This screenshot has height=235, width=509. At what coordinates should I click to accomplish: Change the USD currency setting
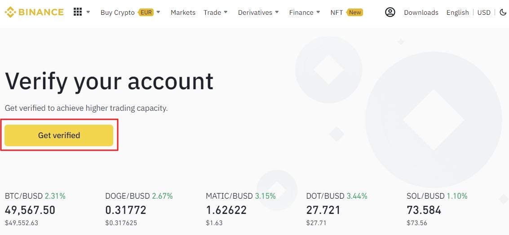pos(484,13)
